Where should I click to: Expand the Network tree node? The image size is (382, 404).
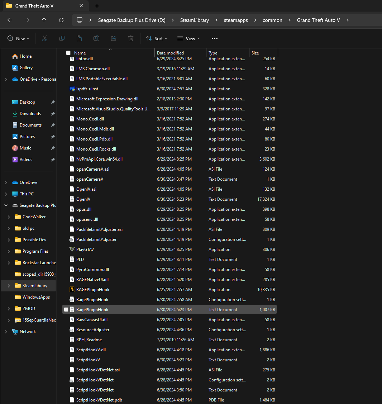tap(6, 332)
